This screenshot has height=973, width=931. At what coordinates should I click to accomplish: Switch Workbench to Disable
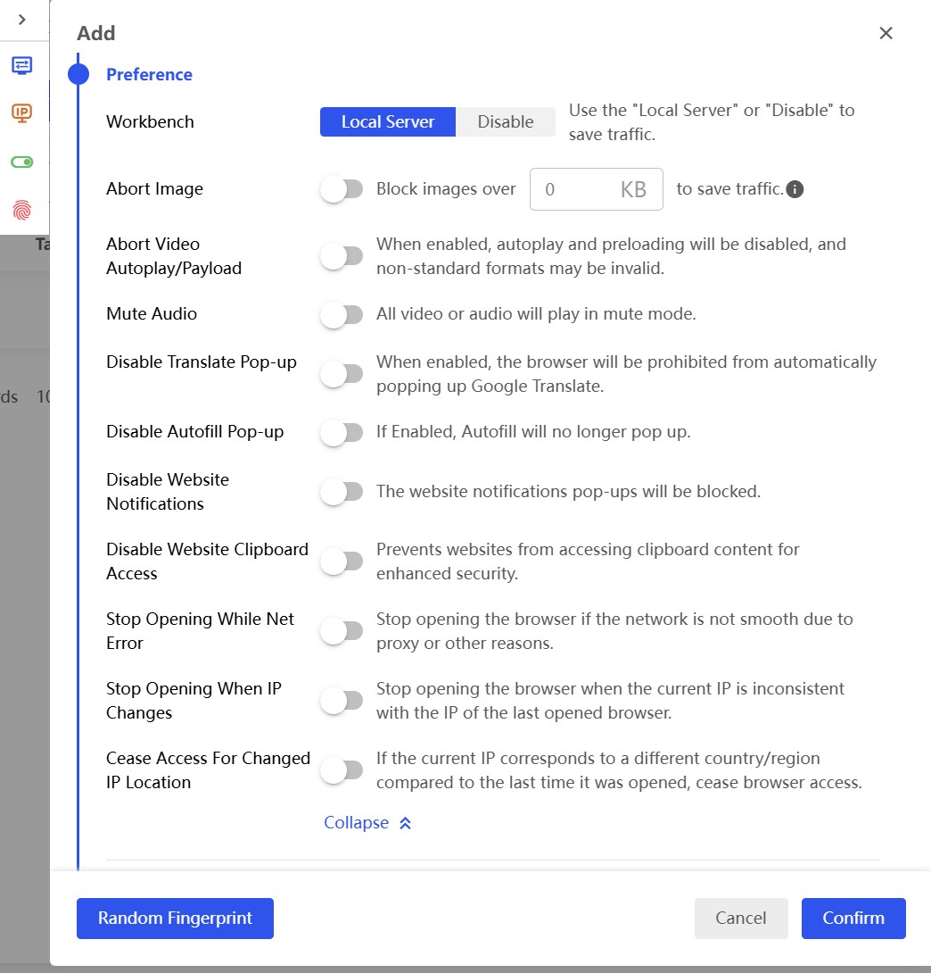(x=505, y=122)
